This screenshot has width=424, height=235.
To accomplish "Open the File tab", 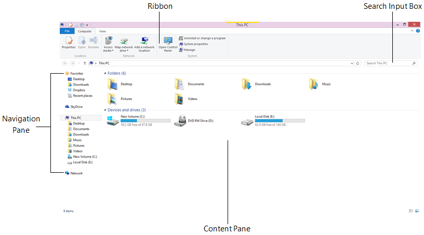I will [67, 31].
